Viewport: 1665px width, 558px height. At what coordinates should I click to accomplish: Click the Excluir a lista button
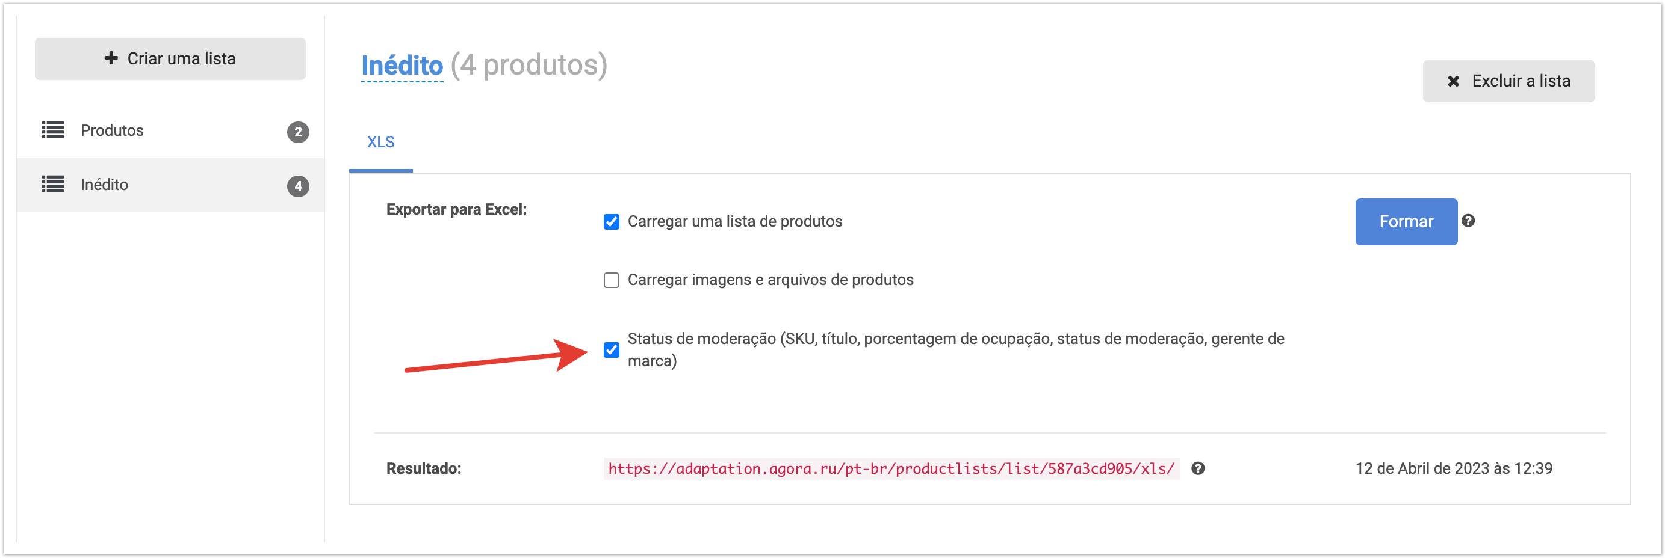coord(1508,81)
